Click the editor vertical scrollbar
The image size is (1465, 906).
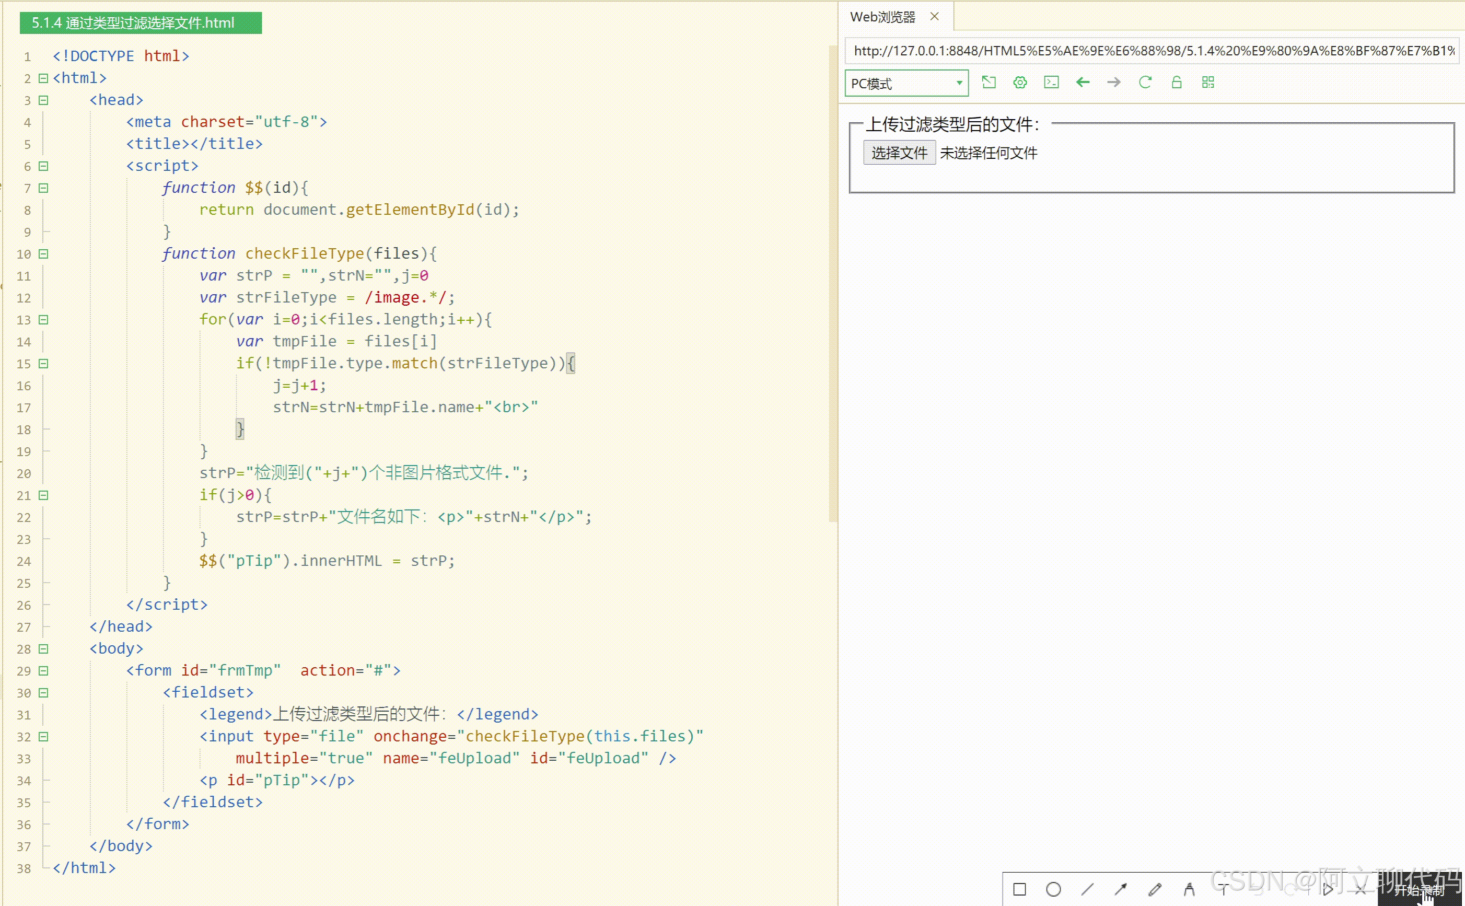coord(833,283)
